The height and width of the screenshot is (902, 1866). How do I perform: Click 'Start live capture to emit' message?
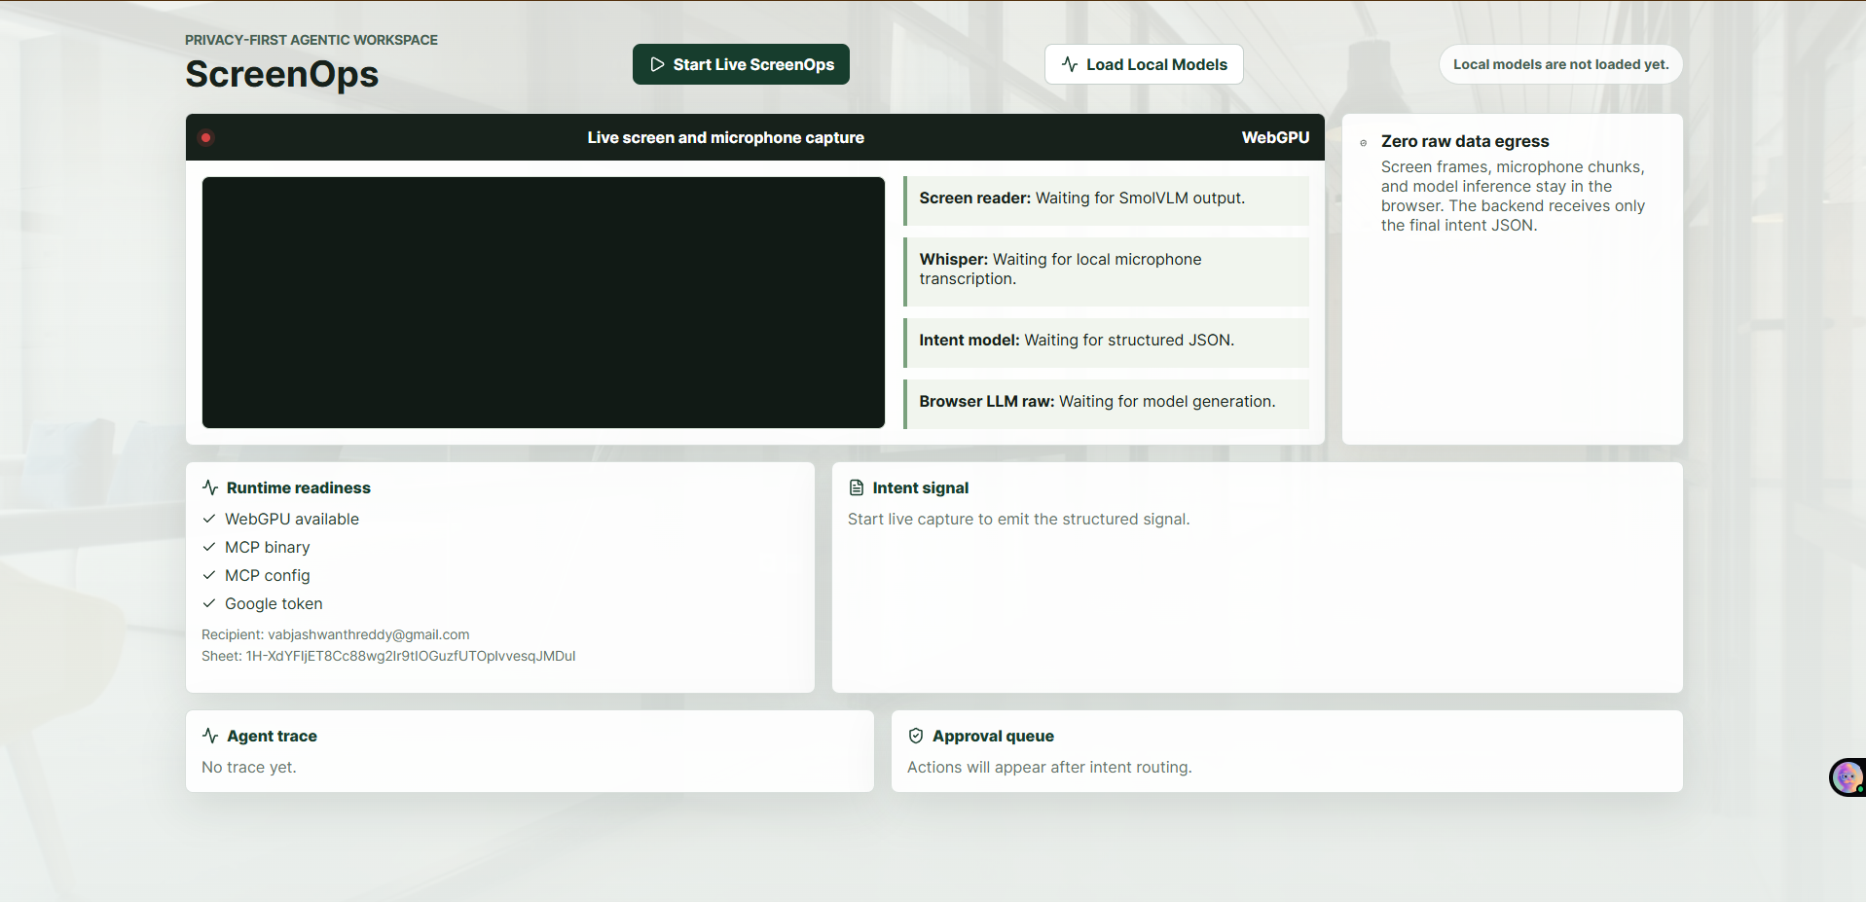point(1018,519)
